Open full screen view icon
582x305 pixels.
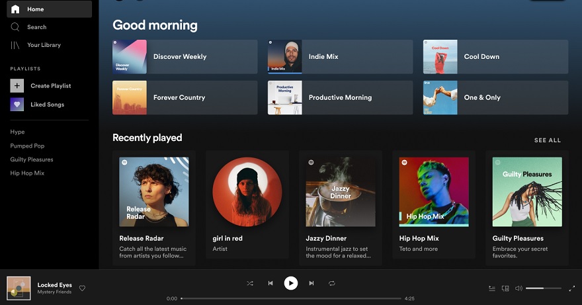(x=572, y=288)
